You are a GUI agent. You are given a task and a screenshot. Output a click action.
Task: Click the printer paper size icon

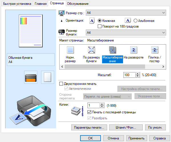(62, 32)
